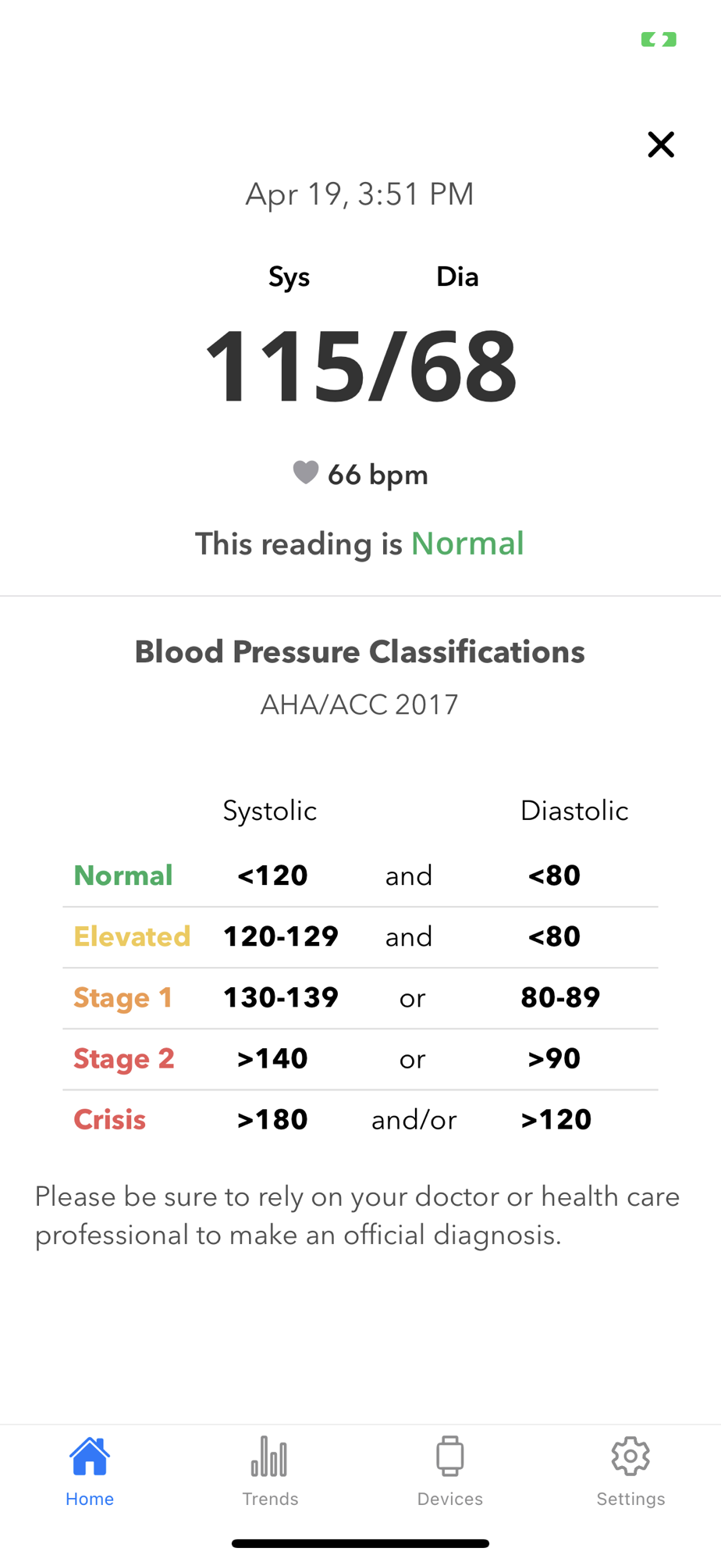The width and height of the screenshot is (721, 1562).
Task: Tap the 115/68 blood pressure reading
Action: [360, 366]
